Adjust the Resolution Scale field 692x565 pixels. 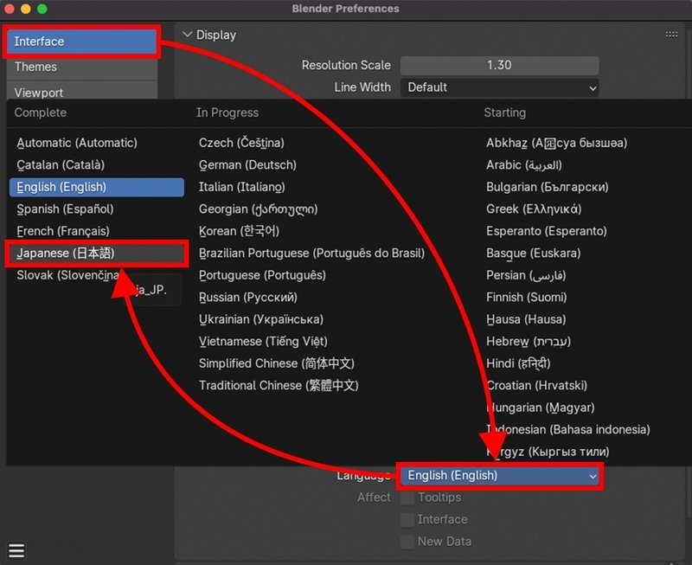(500, 66)
